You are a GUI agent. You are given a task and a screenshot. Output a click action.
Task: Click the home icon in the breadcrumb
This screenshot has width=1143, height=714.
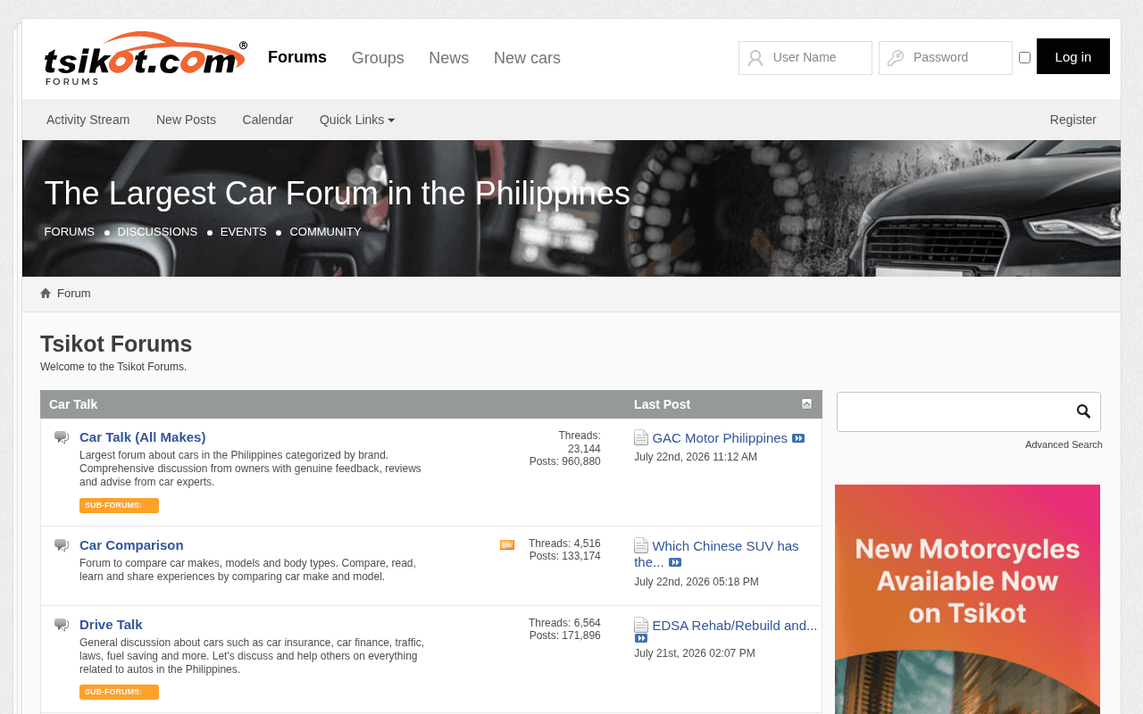46,294
